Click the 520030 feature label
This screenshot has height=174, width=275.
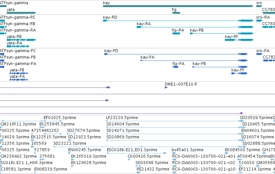point(247,163)
